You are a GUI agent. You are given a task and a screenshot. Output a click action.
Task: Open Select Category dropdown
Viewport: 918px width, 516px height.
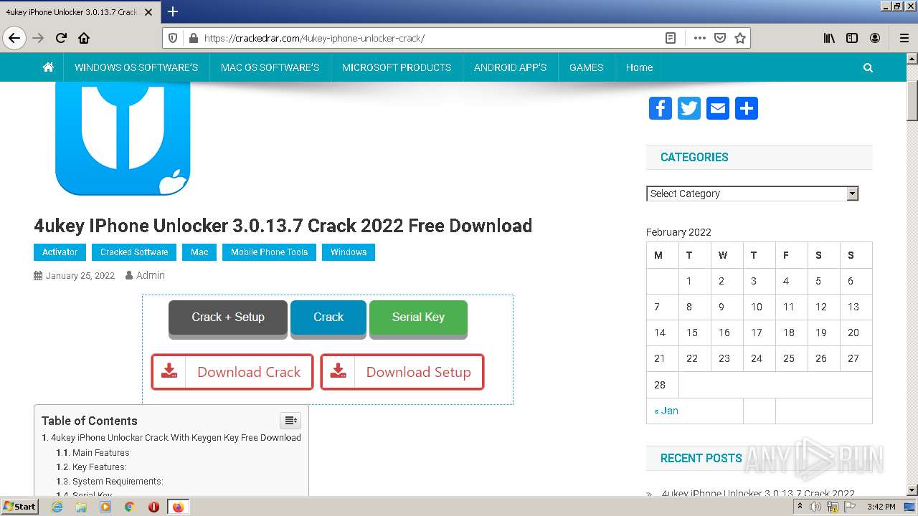point(752,193)
